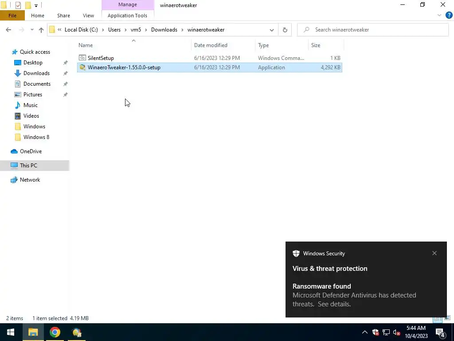Open the network status tray icon
The width and height of the screenshot is (454, 341).
(386, 332)
